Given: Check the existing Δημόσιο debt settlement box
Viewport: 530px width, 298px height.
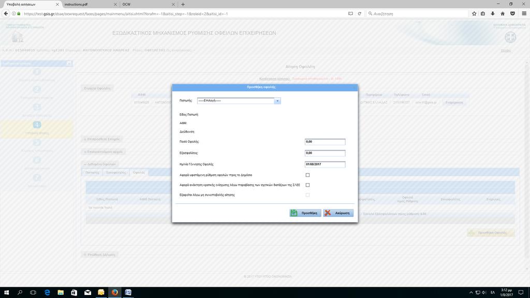Looking at the screenshot, I should point(307,175).
